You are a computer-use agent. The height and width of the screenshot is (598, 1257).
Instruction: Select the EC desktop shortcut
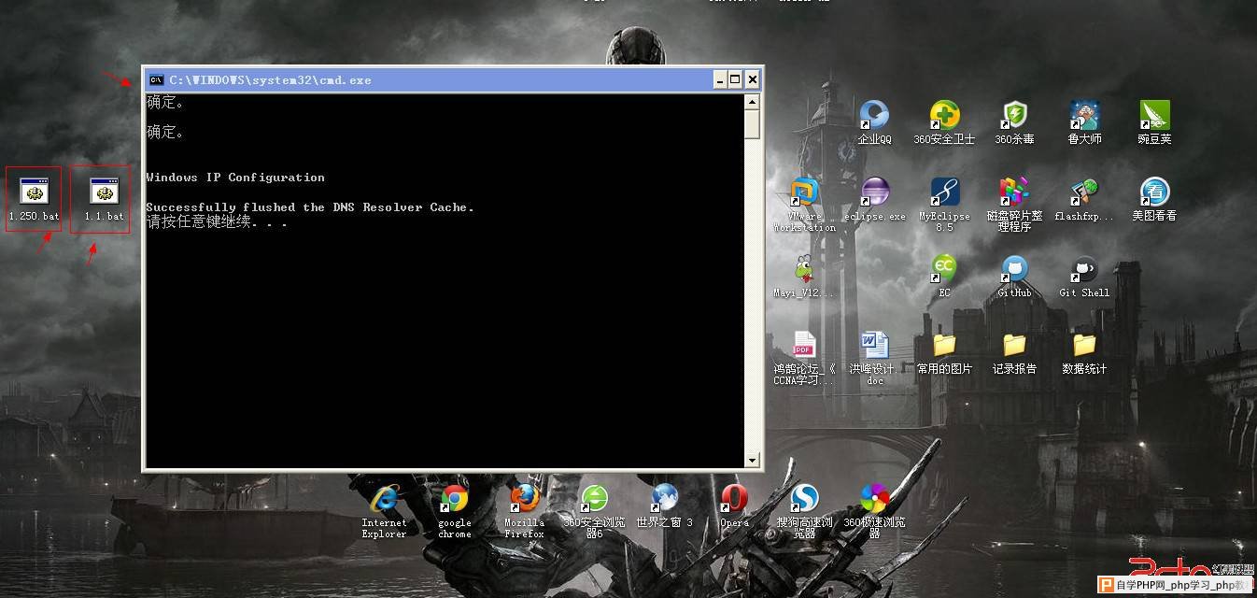(x=944, y=269)
